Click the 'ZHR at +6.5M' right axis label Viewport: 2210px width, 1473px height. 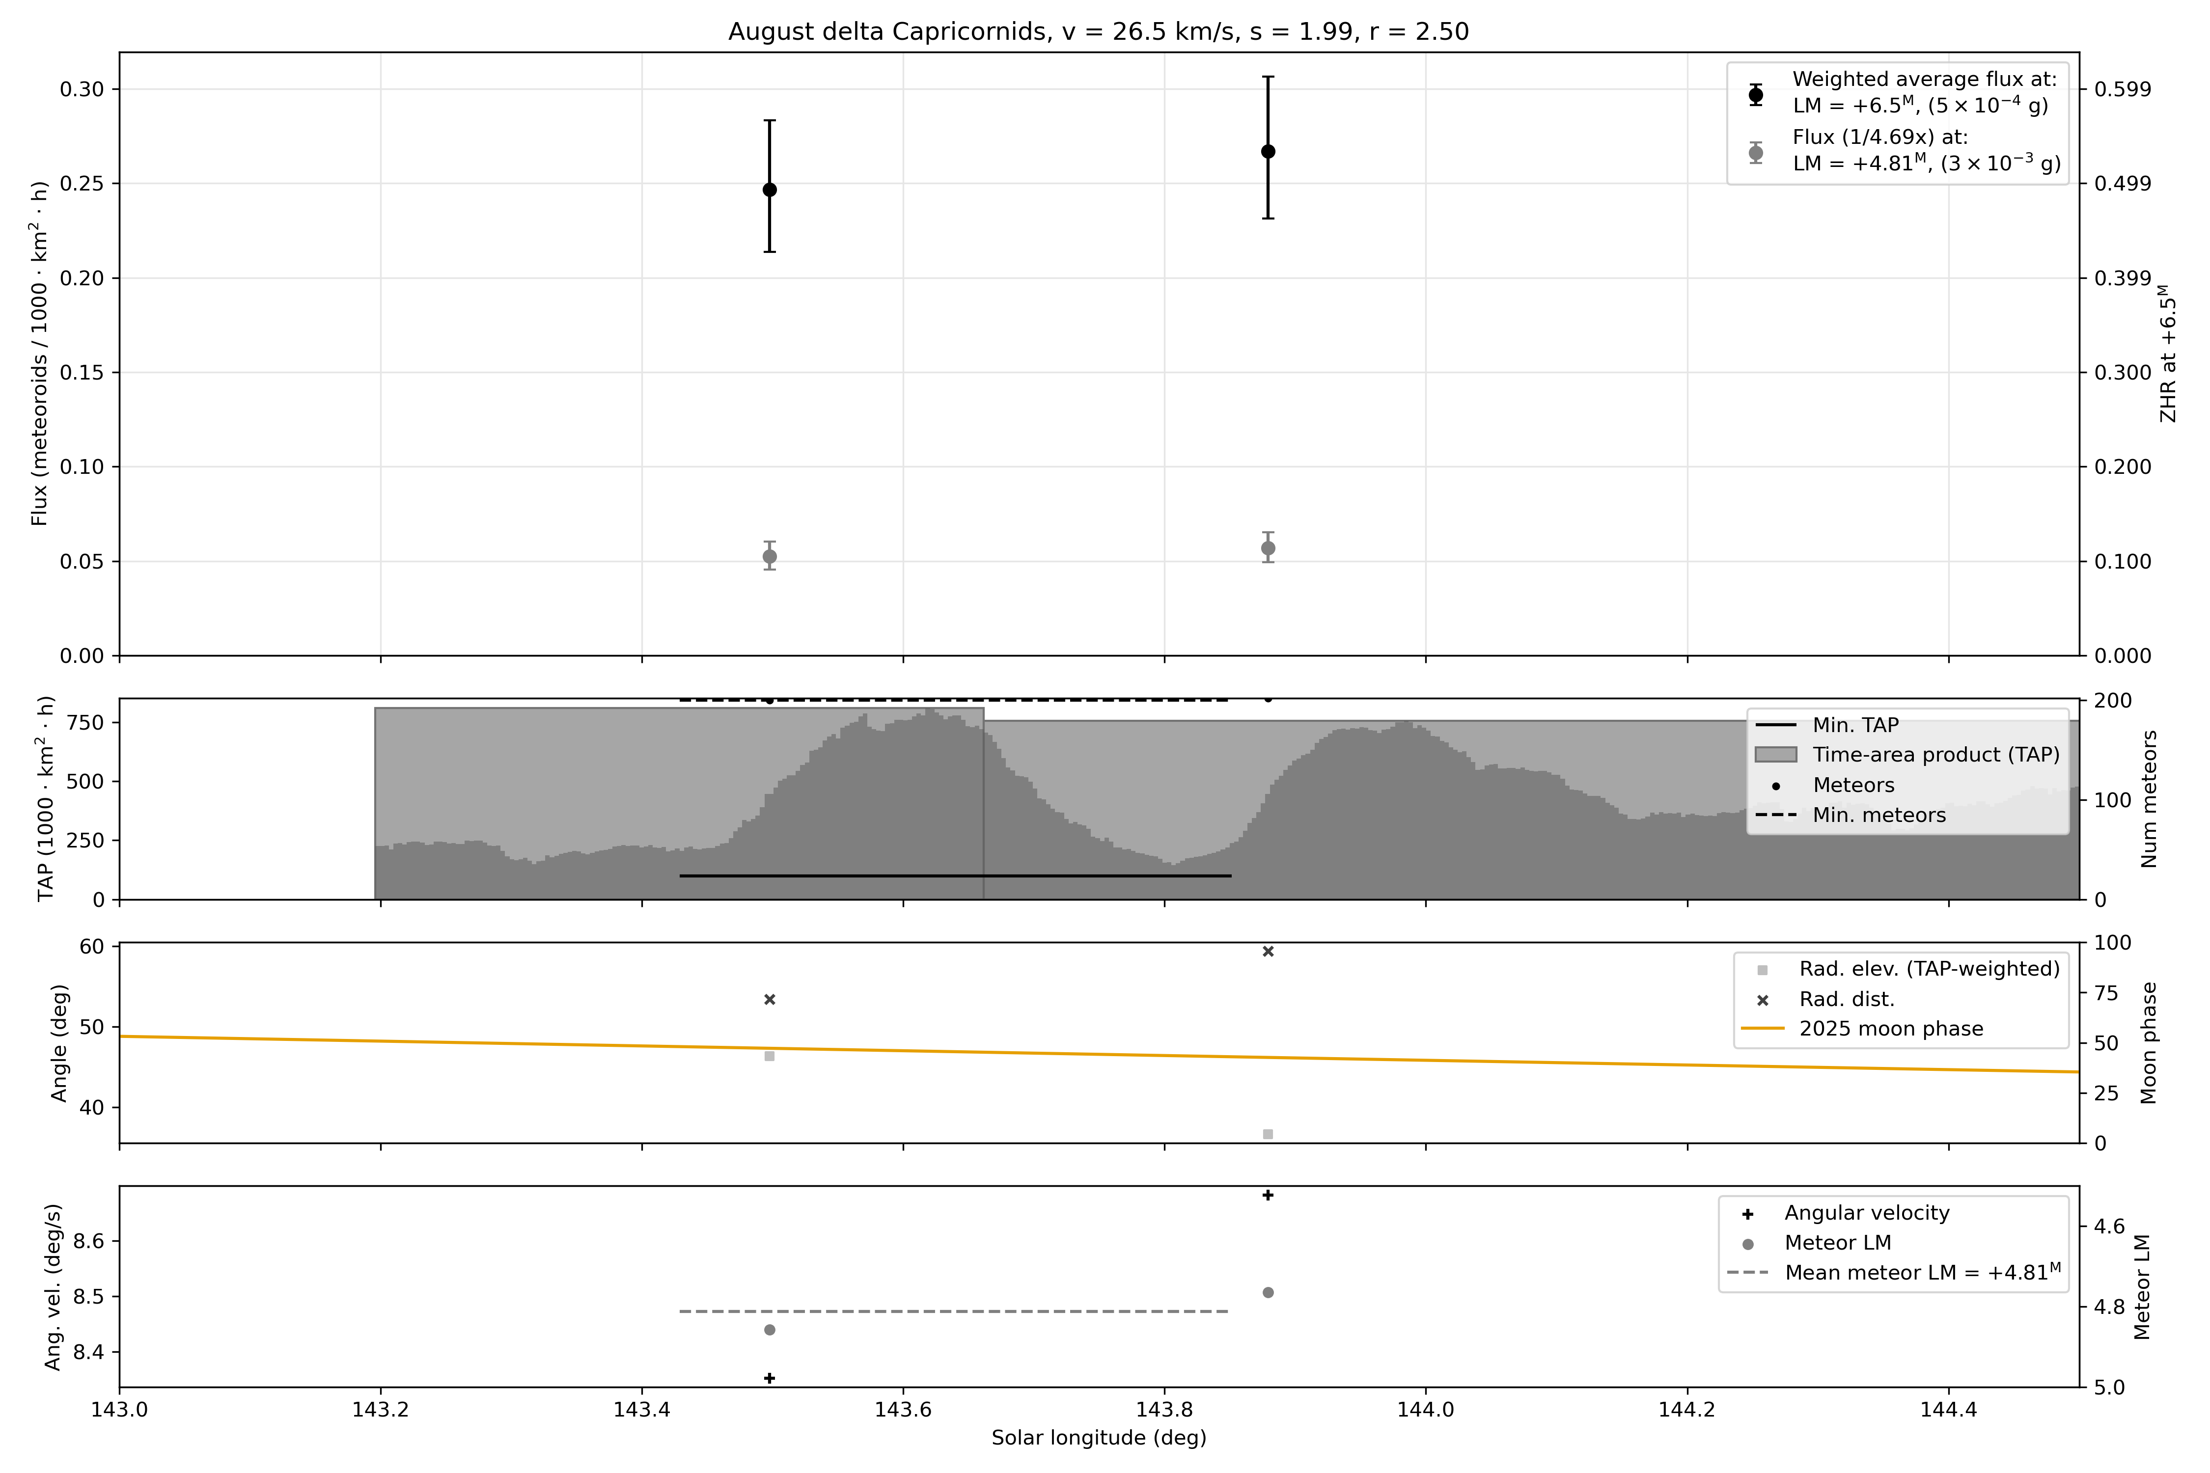(x=2169, y=353)
